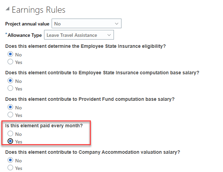The width and height of the screenshot is (223, 172).
Task: Click the Allowance Type field label
Action: (24, 35)
